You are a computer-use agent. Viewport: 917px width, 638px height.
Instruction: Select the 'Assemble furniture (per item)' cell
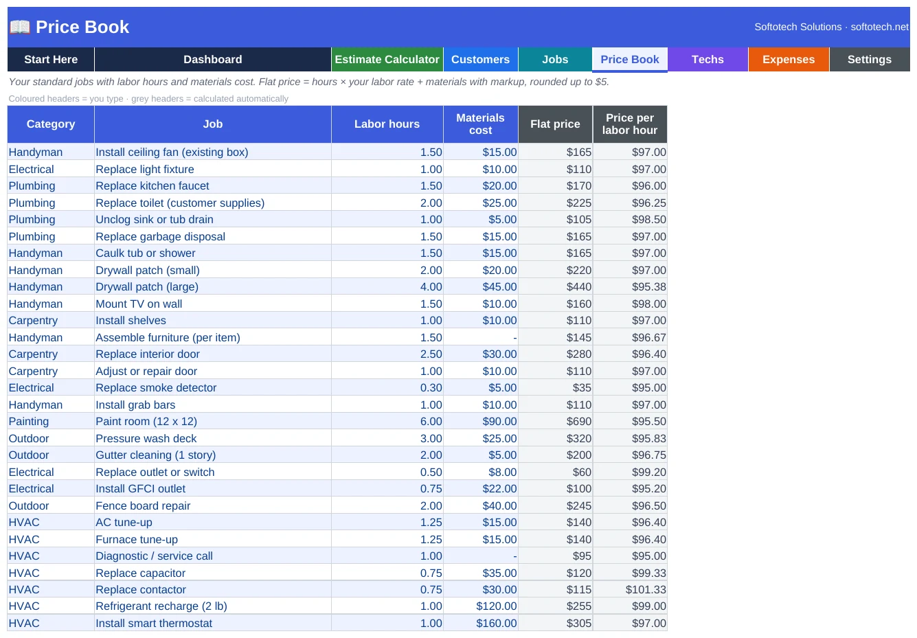click(x=213, y=337)
